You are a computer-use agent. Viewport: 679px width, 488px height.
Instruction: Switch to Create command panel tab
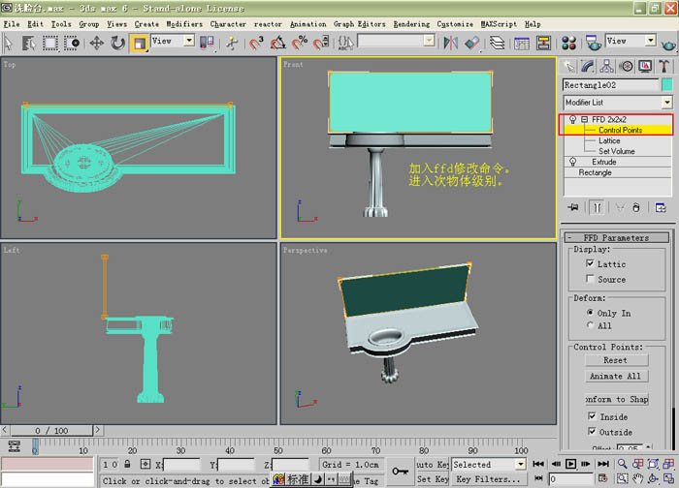[568, 66]
